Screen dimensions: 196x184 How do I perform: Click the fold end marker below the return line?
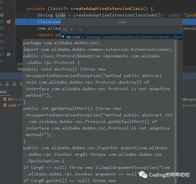15,41
